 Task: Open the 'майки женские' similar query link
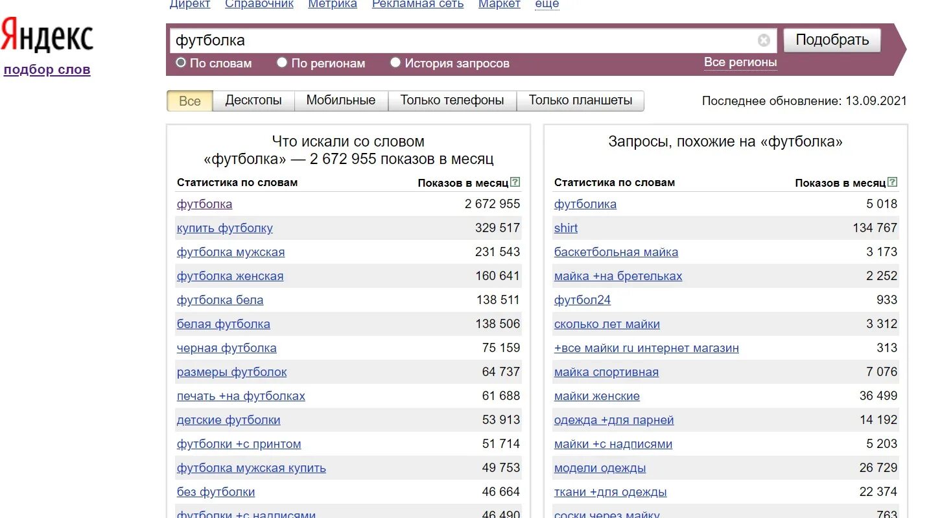(597, 396)
